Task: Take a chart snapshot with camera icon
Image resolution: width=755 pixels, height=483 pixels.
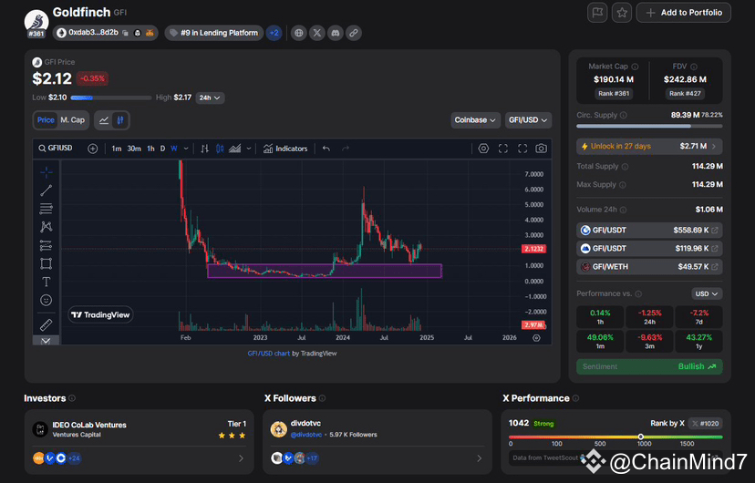Action: pos(541,149)
